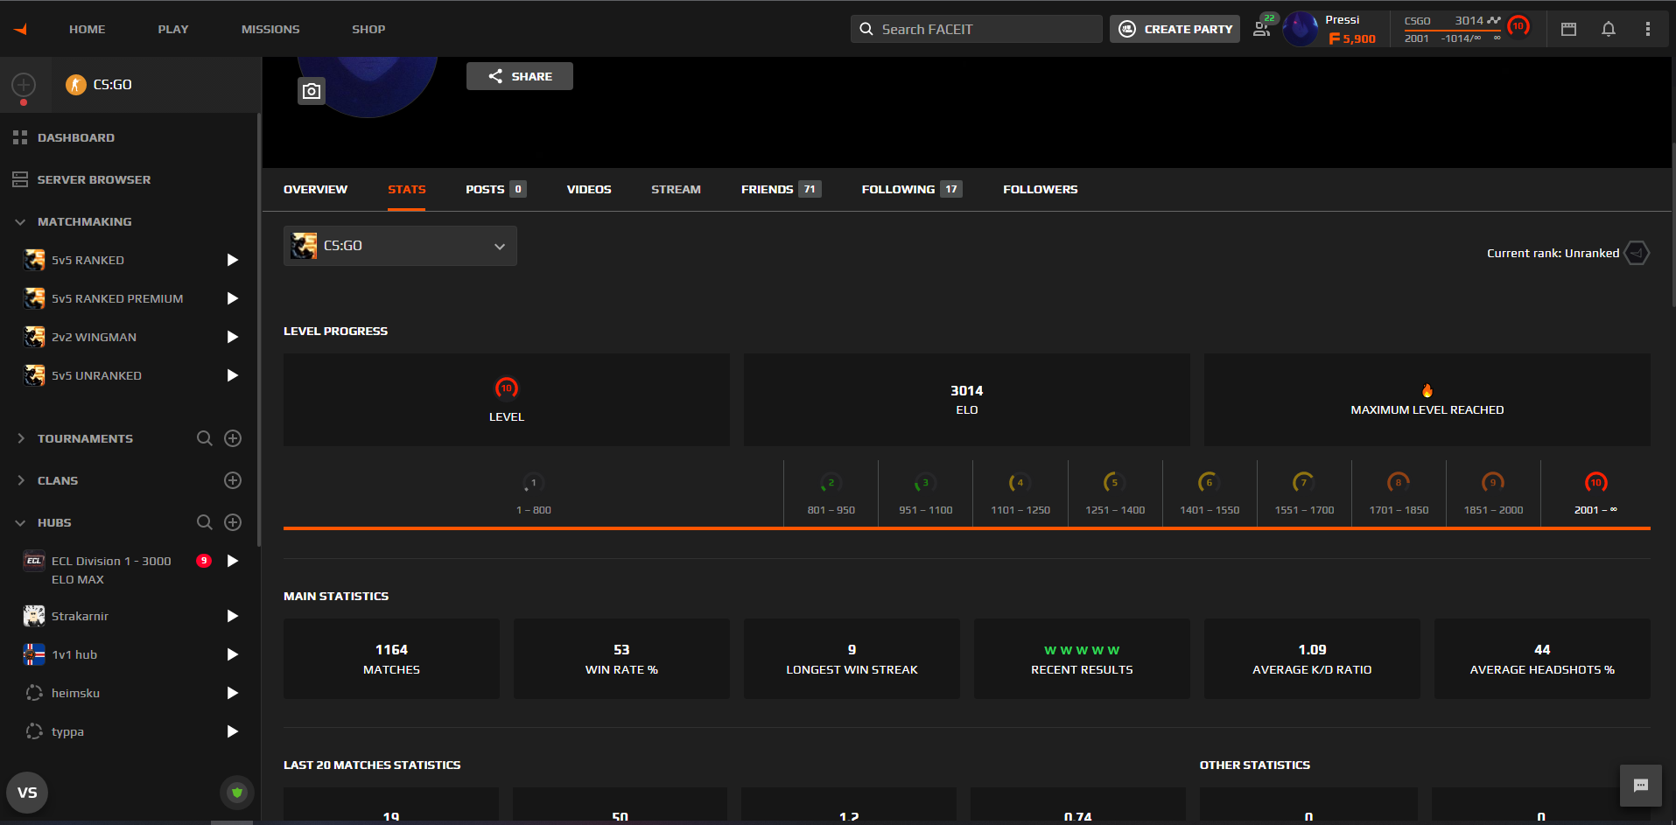Switch to the OVERVIEW tab
This screenshot has height=825, width=1676.
click(315, 189)
